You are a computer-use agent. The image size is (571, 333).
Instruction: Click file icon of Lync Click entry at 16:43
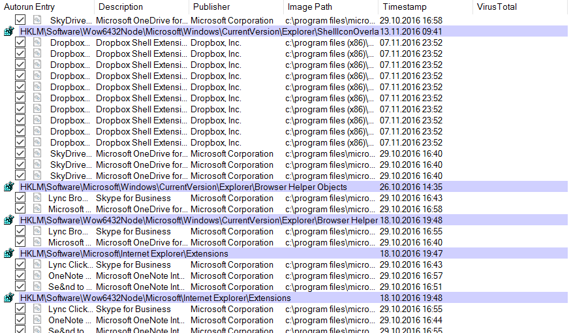point(37,264)
